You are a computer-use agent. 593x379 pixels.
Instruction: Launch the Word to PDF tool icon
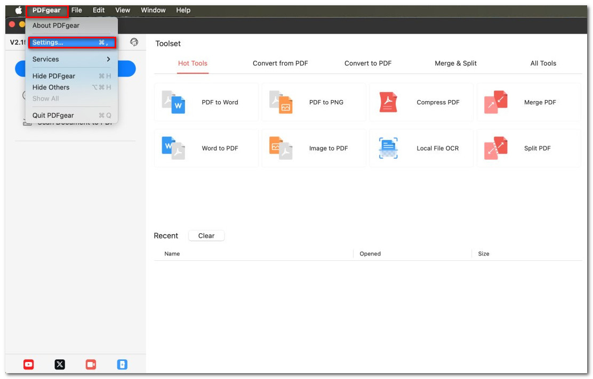click(x=173, y=148)
